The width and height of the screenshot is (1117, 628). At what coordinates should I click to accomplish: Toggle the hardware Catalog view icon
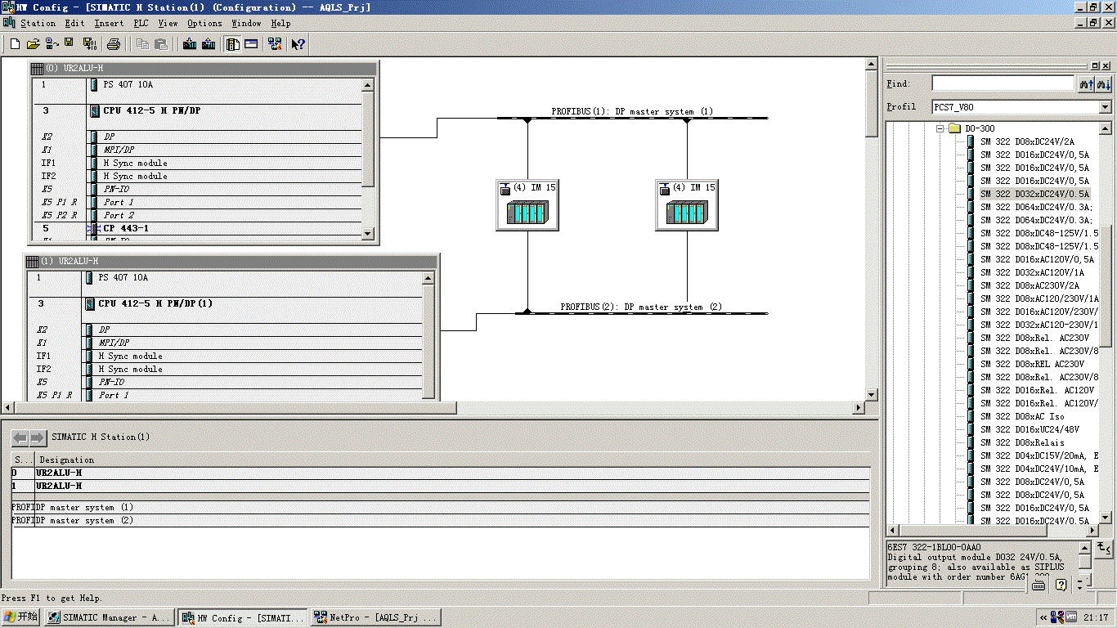[x=233, y=44]
